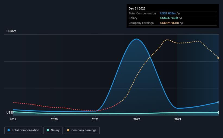Toggle the Total Compensation legend button

(23, 130)
